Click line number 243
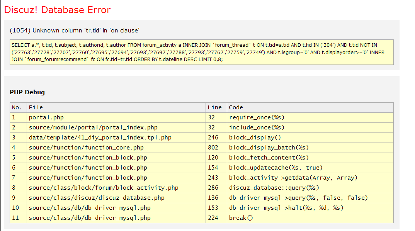This screenshot has width=415, height=231. (216, 178)
